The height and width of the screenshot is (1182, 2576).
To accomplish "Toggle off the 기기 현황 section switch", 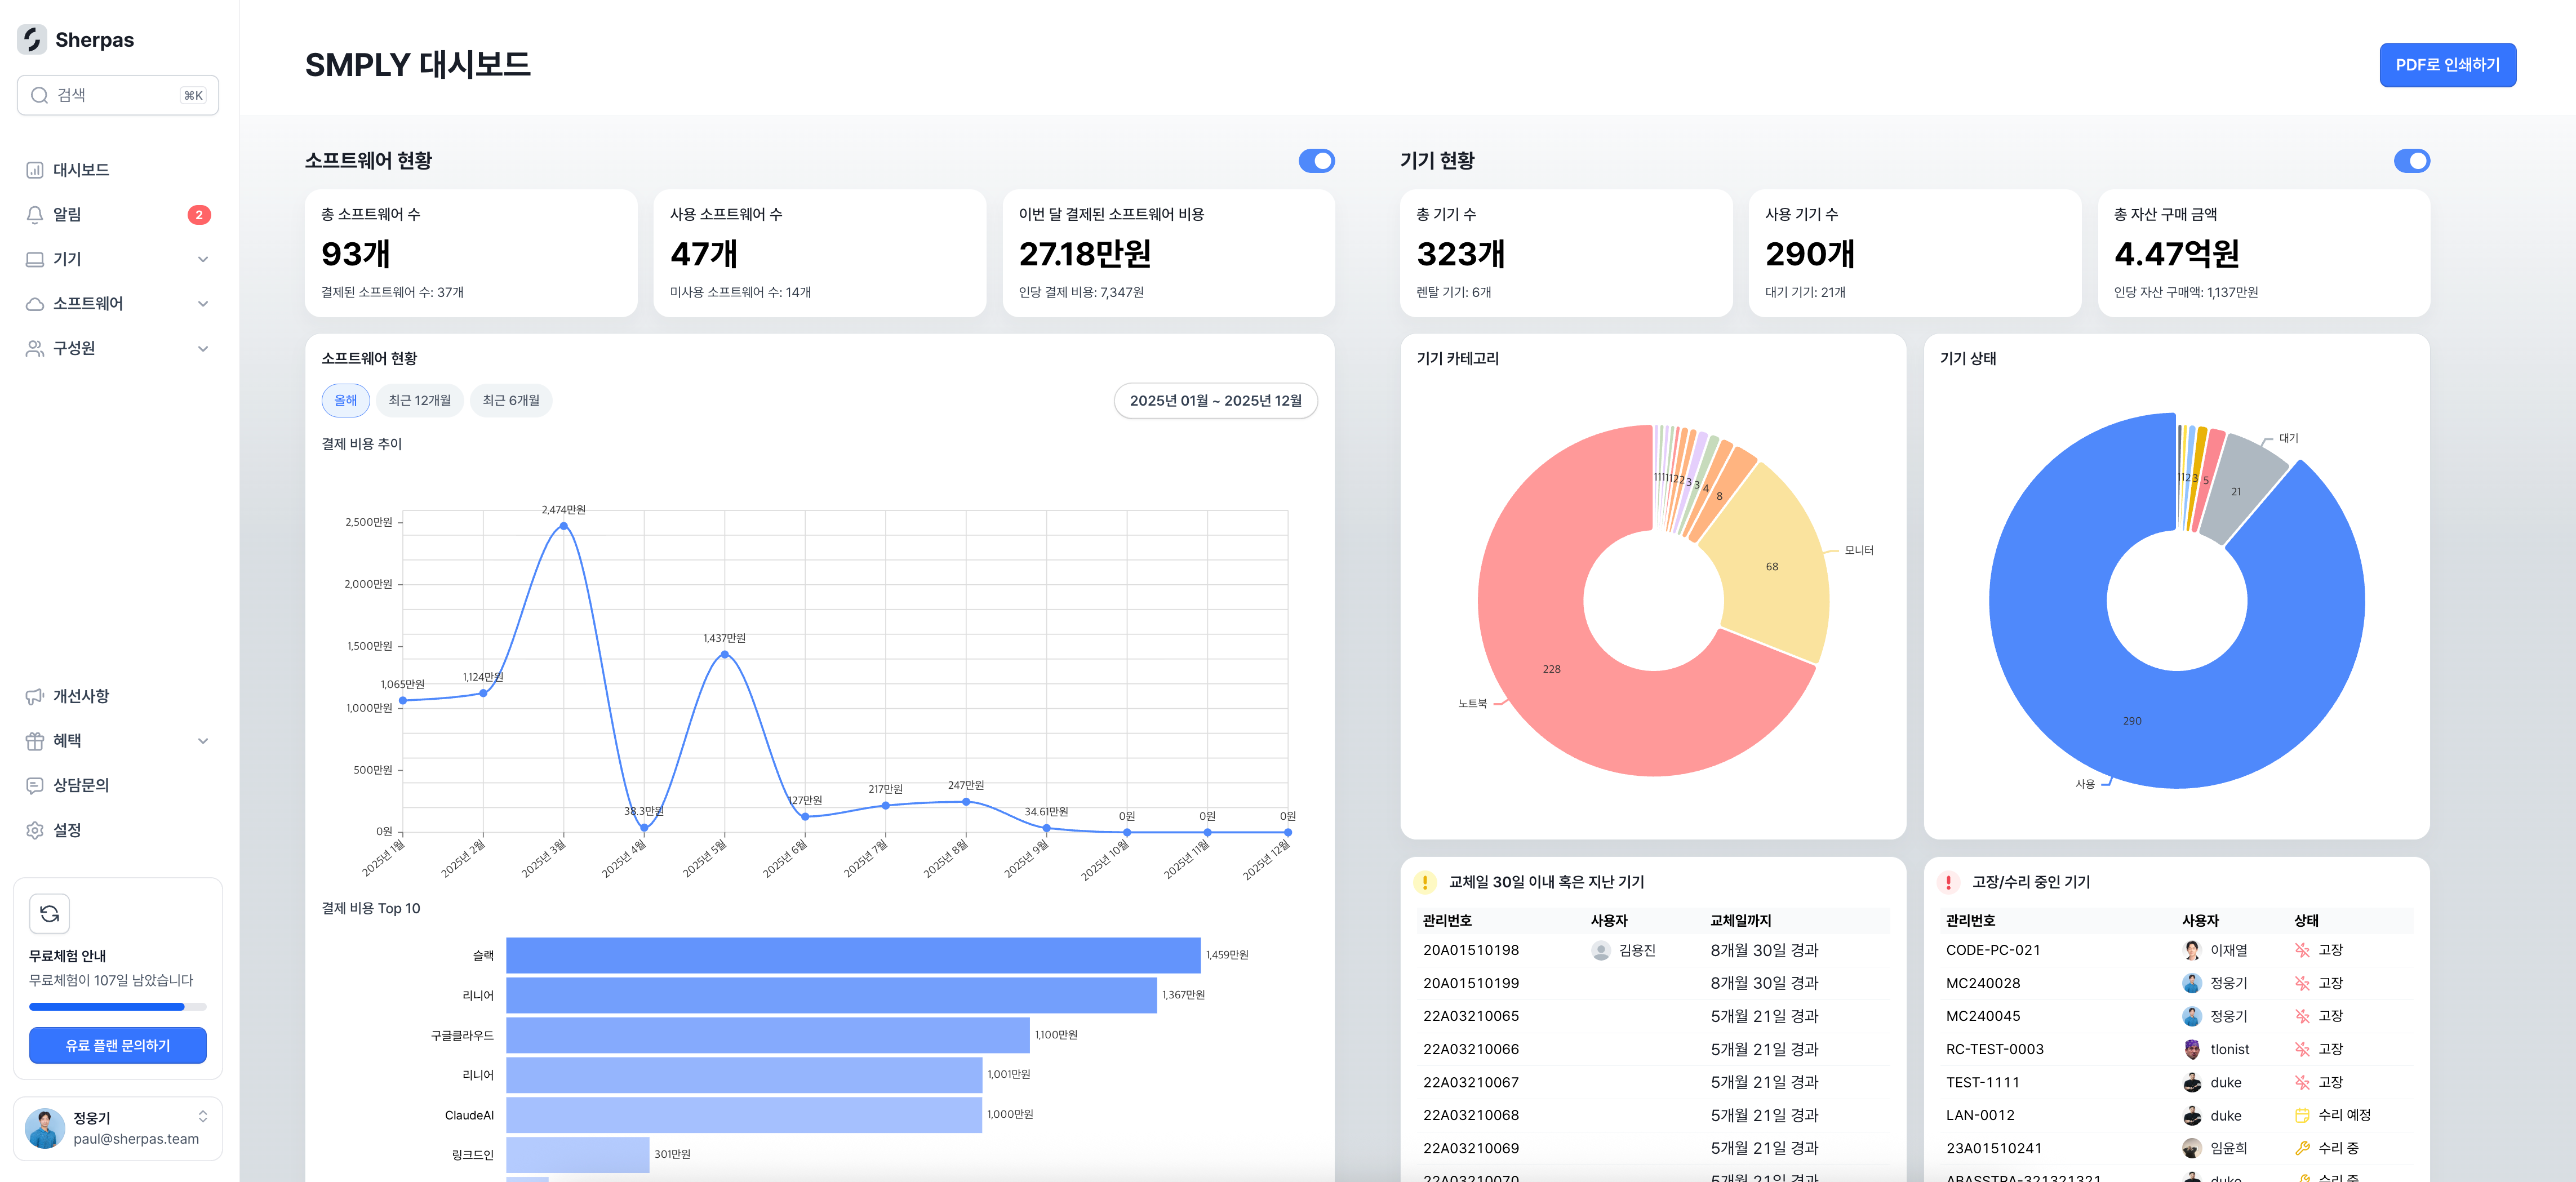I will [2411, 161].
